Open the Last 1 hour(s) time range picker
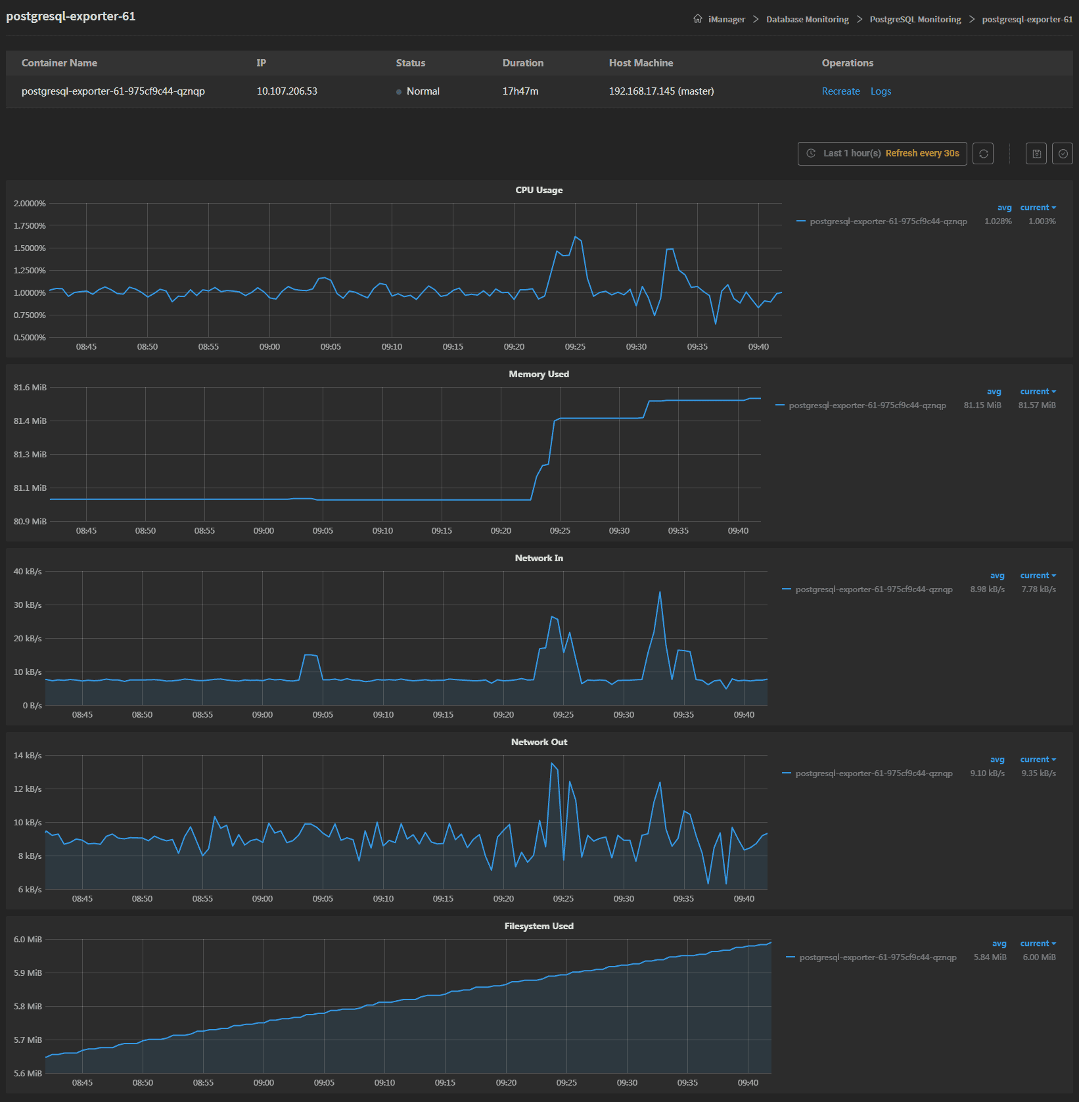The image size is (1079, 1102). 882,154
